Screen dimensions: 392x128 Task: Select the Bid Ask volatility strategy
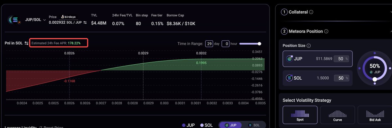(x=375, y=115)
